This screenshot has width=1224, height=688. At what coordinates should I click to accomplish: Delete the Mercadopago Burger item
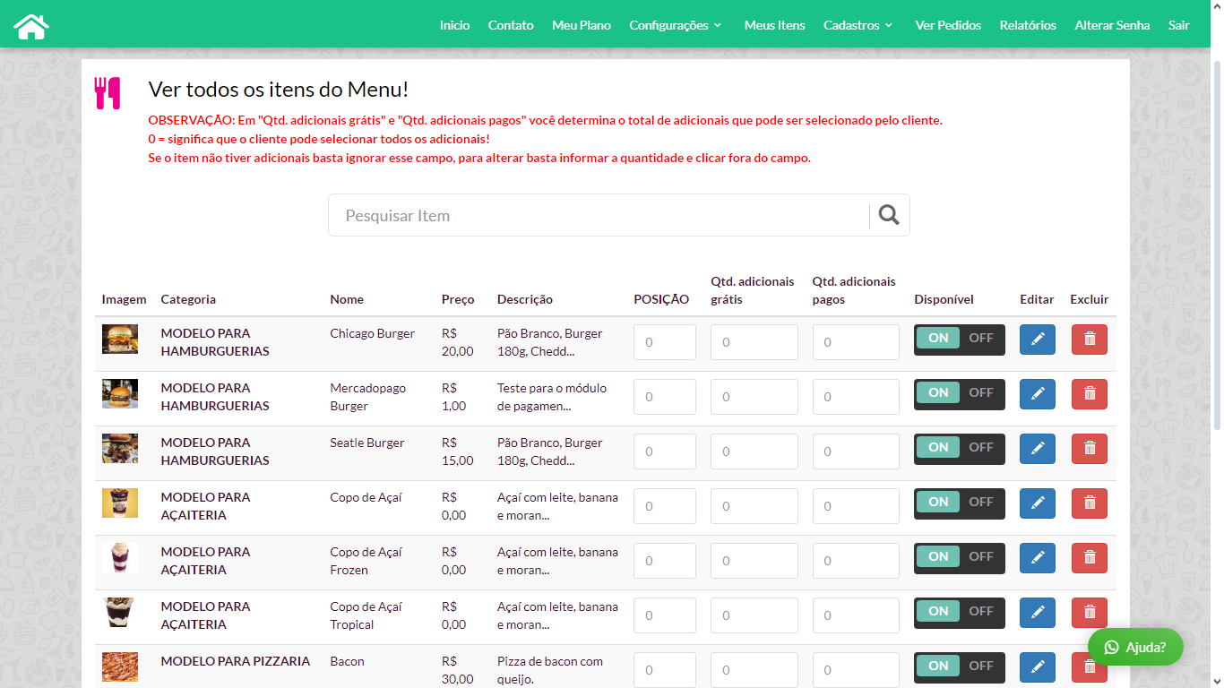(x=1089, y=394)
